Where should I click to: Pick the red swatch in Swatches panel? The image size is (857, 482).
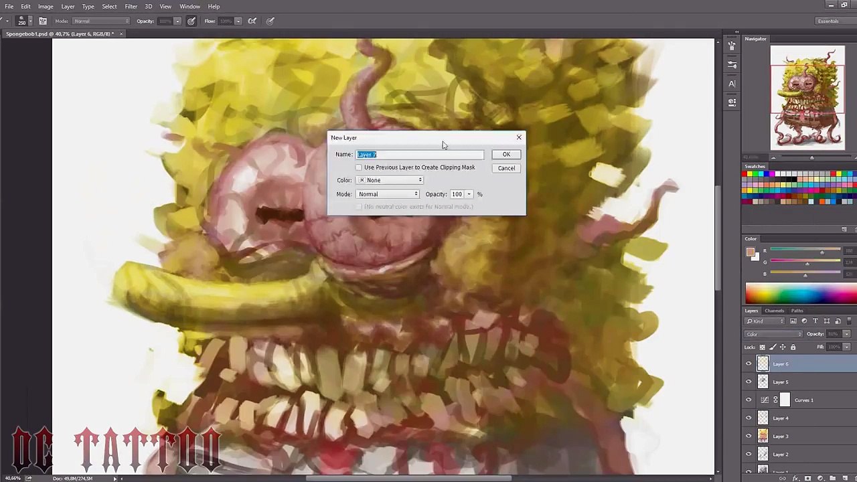click(743, 174)
